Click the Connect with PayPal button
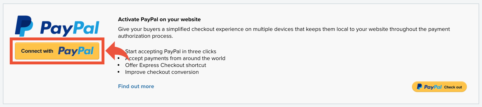This screenshot has height=107, width=482. pos(57,51)
